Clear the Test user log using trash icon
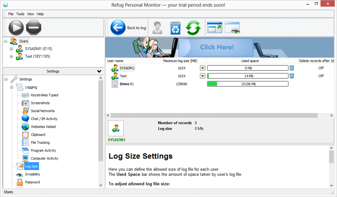 pyautogui.click(x=292, y=76)
